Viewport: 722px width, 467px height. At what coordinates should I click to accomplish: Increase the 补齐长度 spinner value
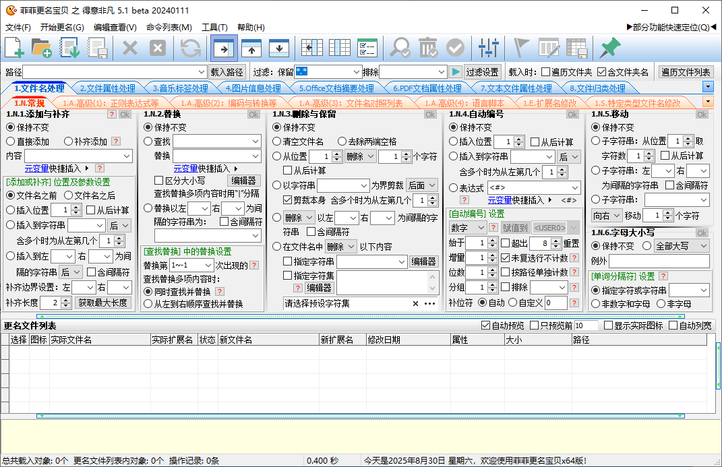(x=66, y=300)
